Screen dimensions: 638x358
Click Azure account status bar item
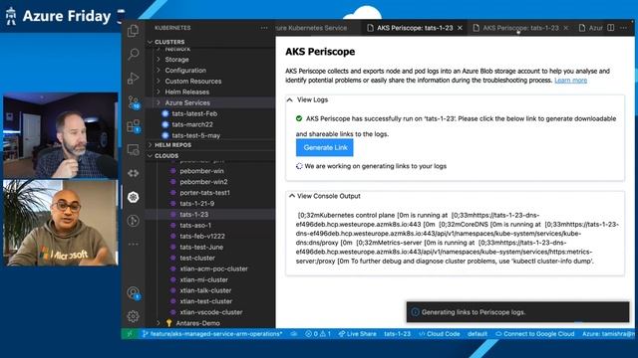608,334
